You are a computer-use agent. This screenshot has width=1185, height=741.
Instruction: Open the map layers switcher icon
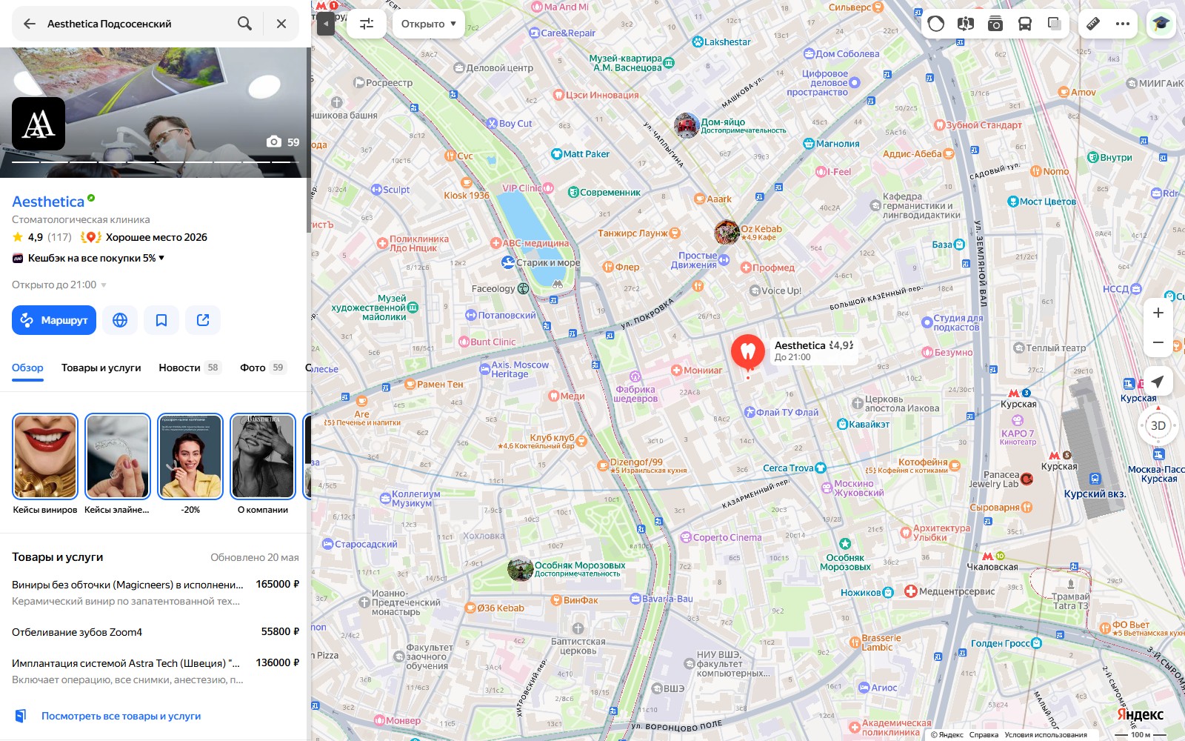[1055, 24]
